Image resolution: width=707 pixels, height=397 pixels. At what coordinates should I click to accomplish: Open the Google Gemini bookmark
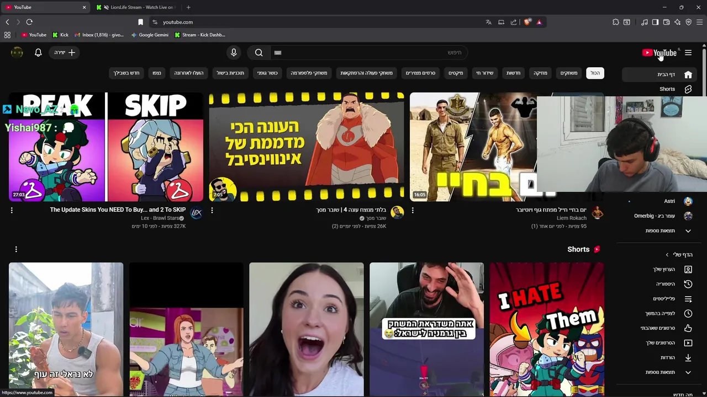pos(150,35)
